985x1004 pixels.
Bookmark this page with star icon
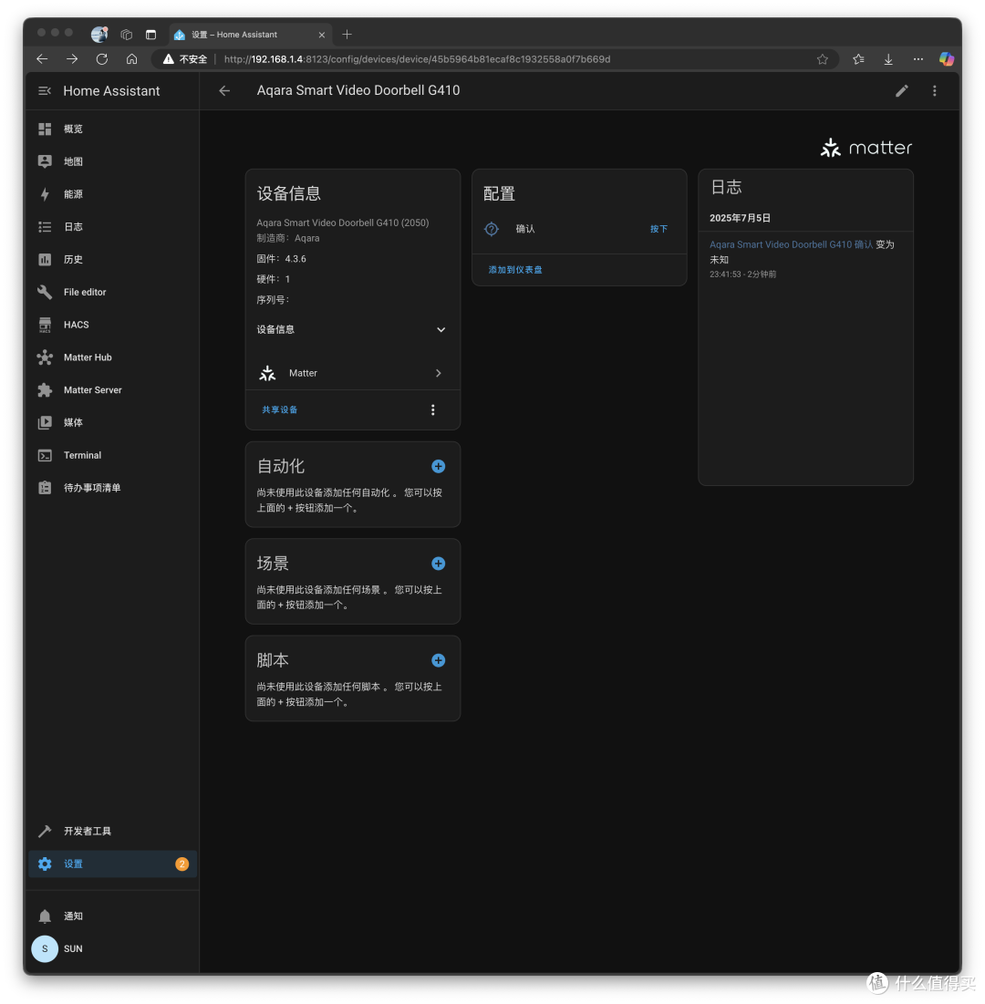click(823, 59)
